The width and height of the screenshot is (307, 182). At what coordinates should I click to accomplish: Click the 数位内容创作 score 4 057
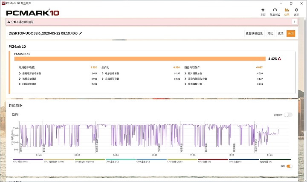tap(259, 67)
